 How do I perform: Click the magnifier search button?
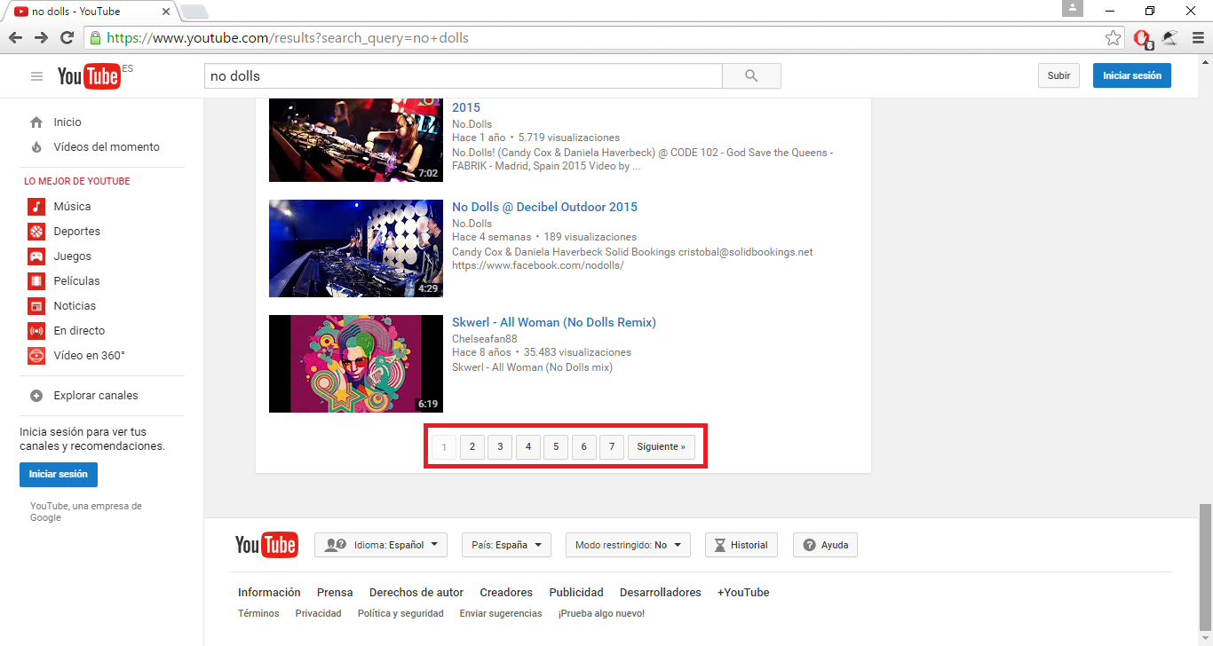751,76
